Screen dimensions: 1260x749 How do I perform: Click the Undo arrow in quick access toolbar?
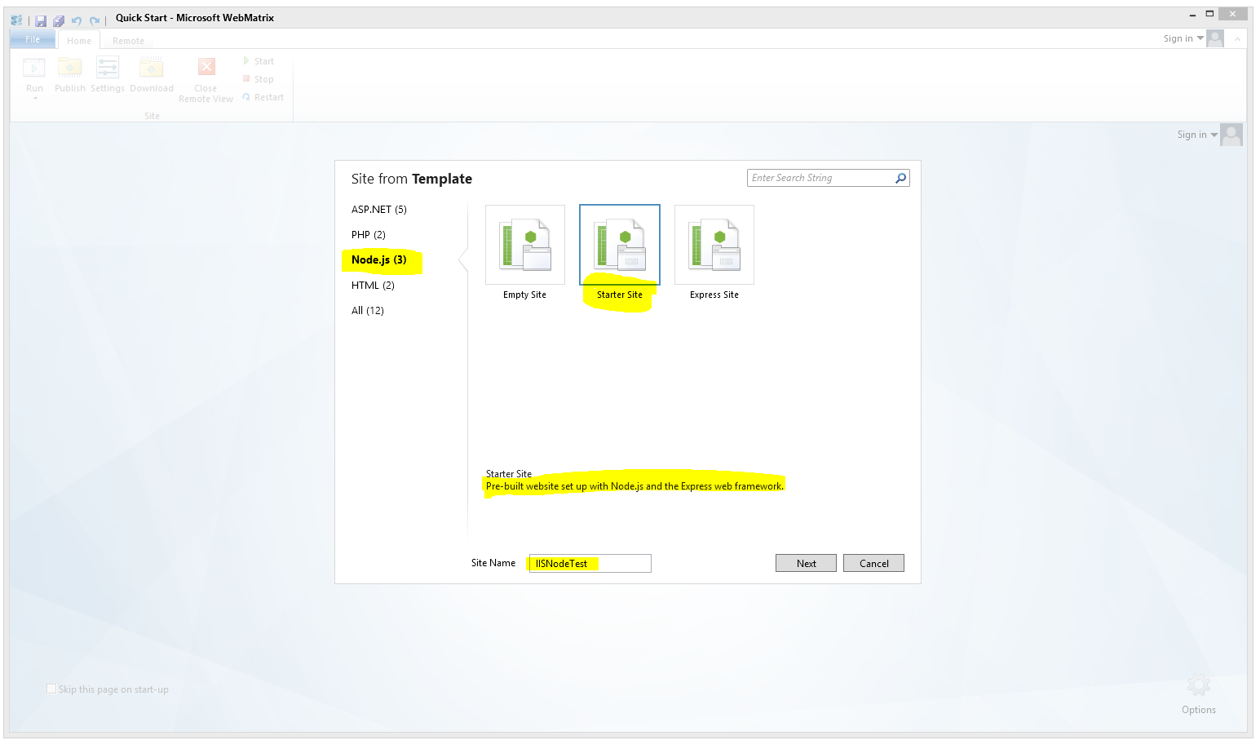click(77, 20)
